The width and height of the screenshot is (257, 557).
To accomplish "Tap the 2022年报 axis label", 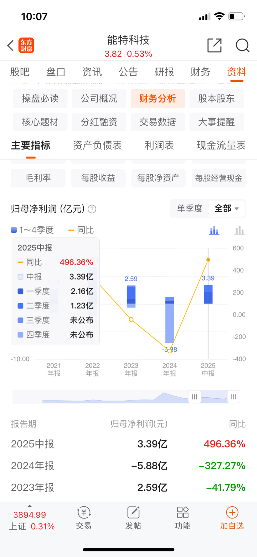I will tap(93, 369).
